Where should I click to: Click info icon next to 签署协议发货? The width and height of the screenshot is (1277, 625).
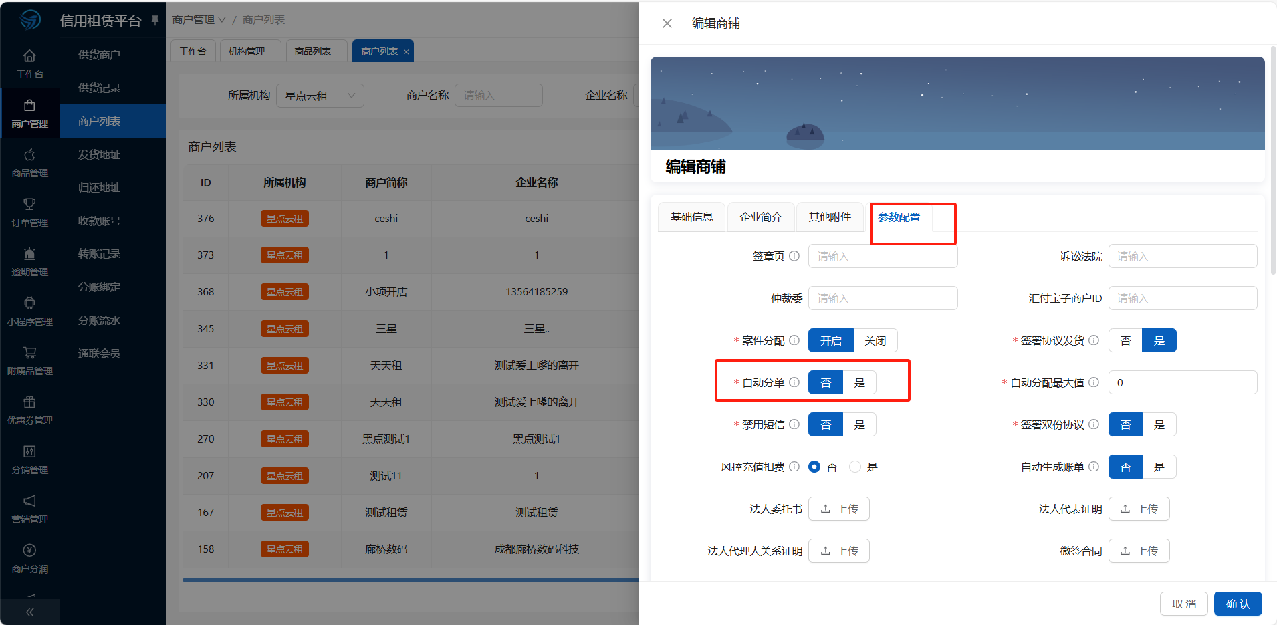click(1094, 340)
